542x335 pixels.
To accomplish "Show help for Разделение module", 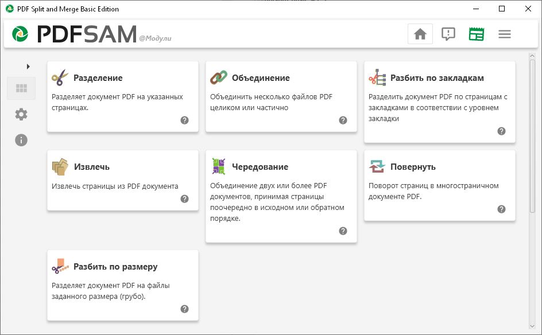I will pos(185,120).
